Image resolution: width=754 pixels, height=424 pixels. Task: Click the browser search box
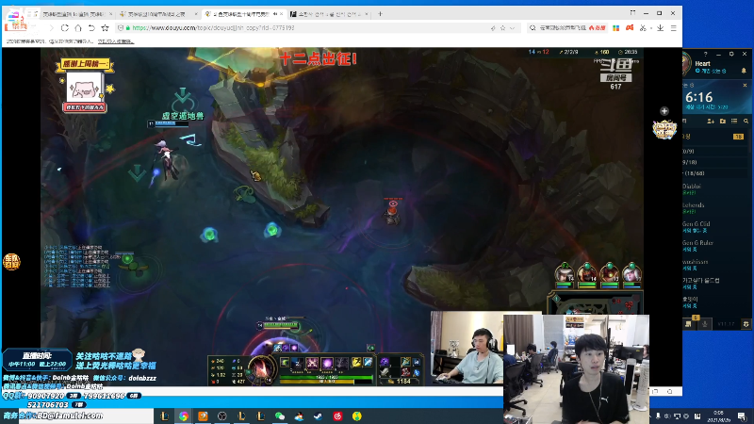(x=567, y=28)
